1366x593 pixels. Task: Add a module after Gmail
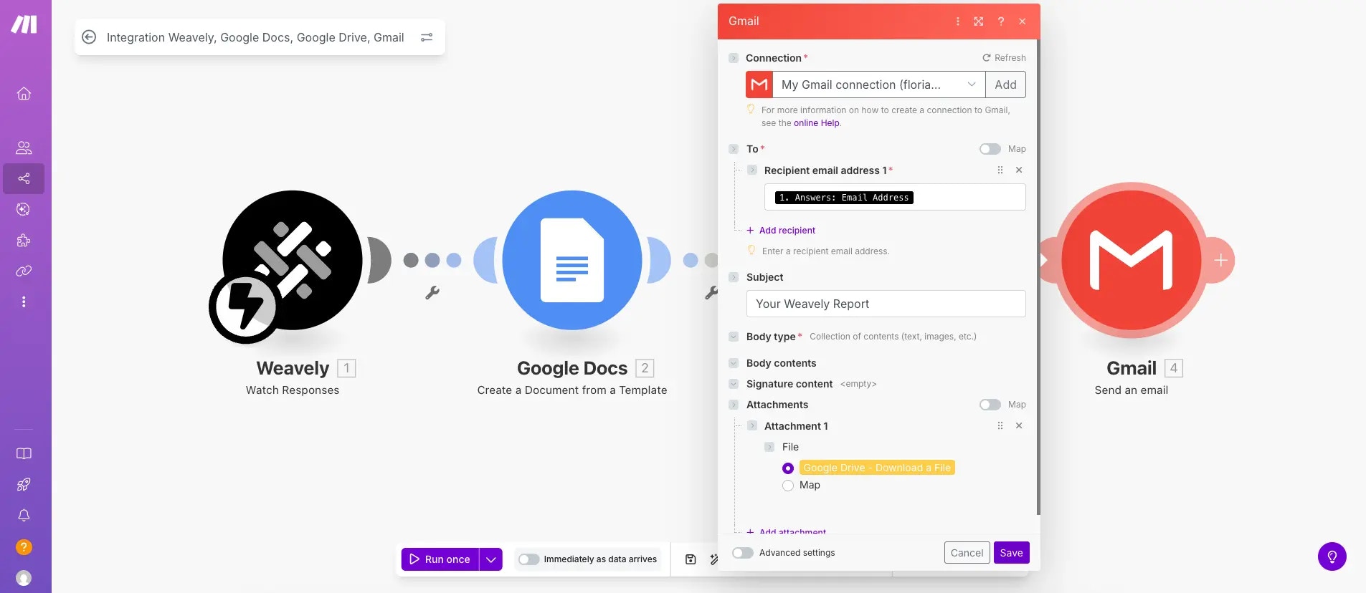(x=1221, y=260)
